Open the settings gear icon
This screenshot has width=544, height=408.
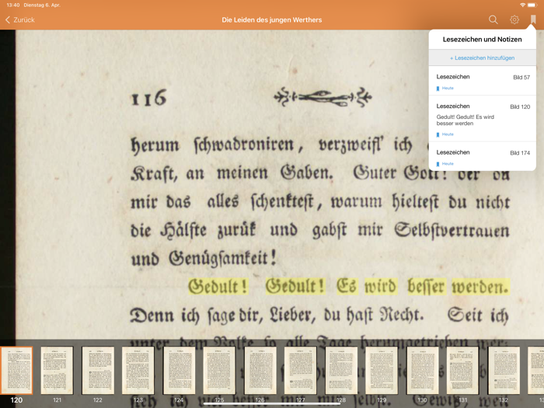pos(514,19)
